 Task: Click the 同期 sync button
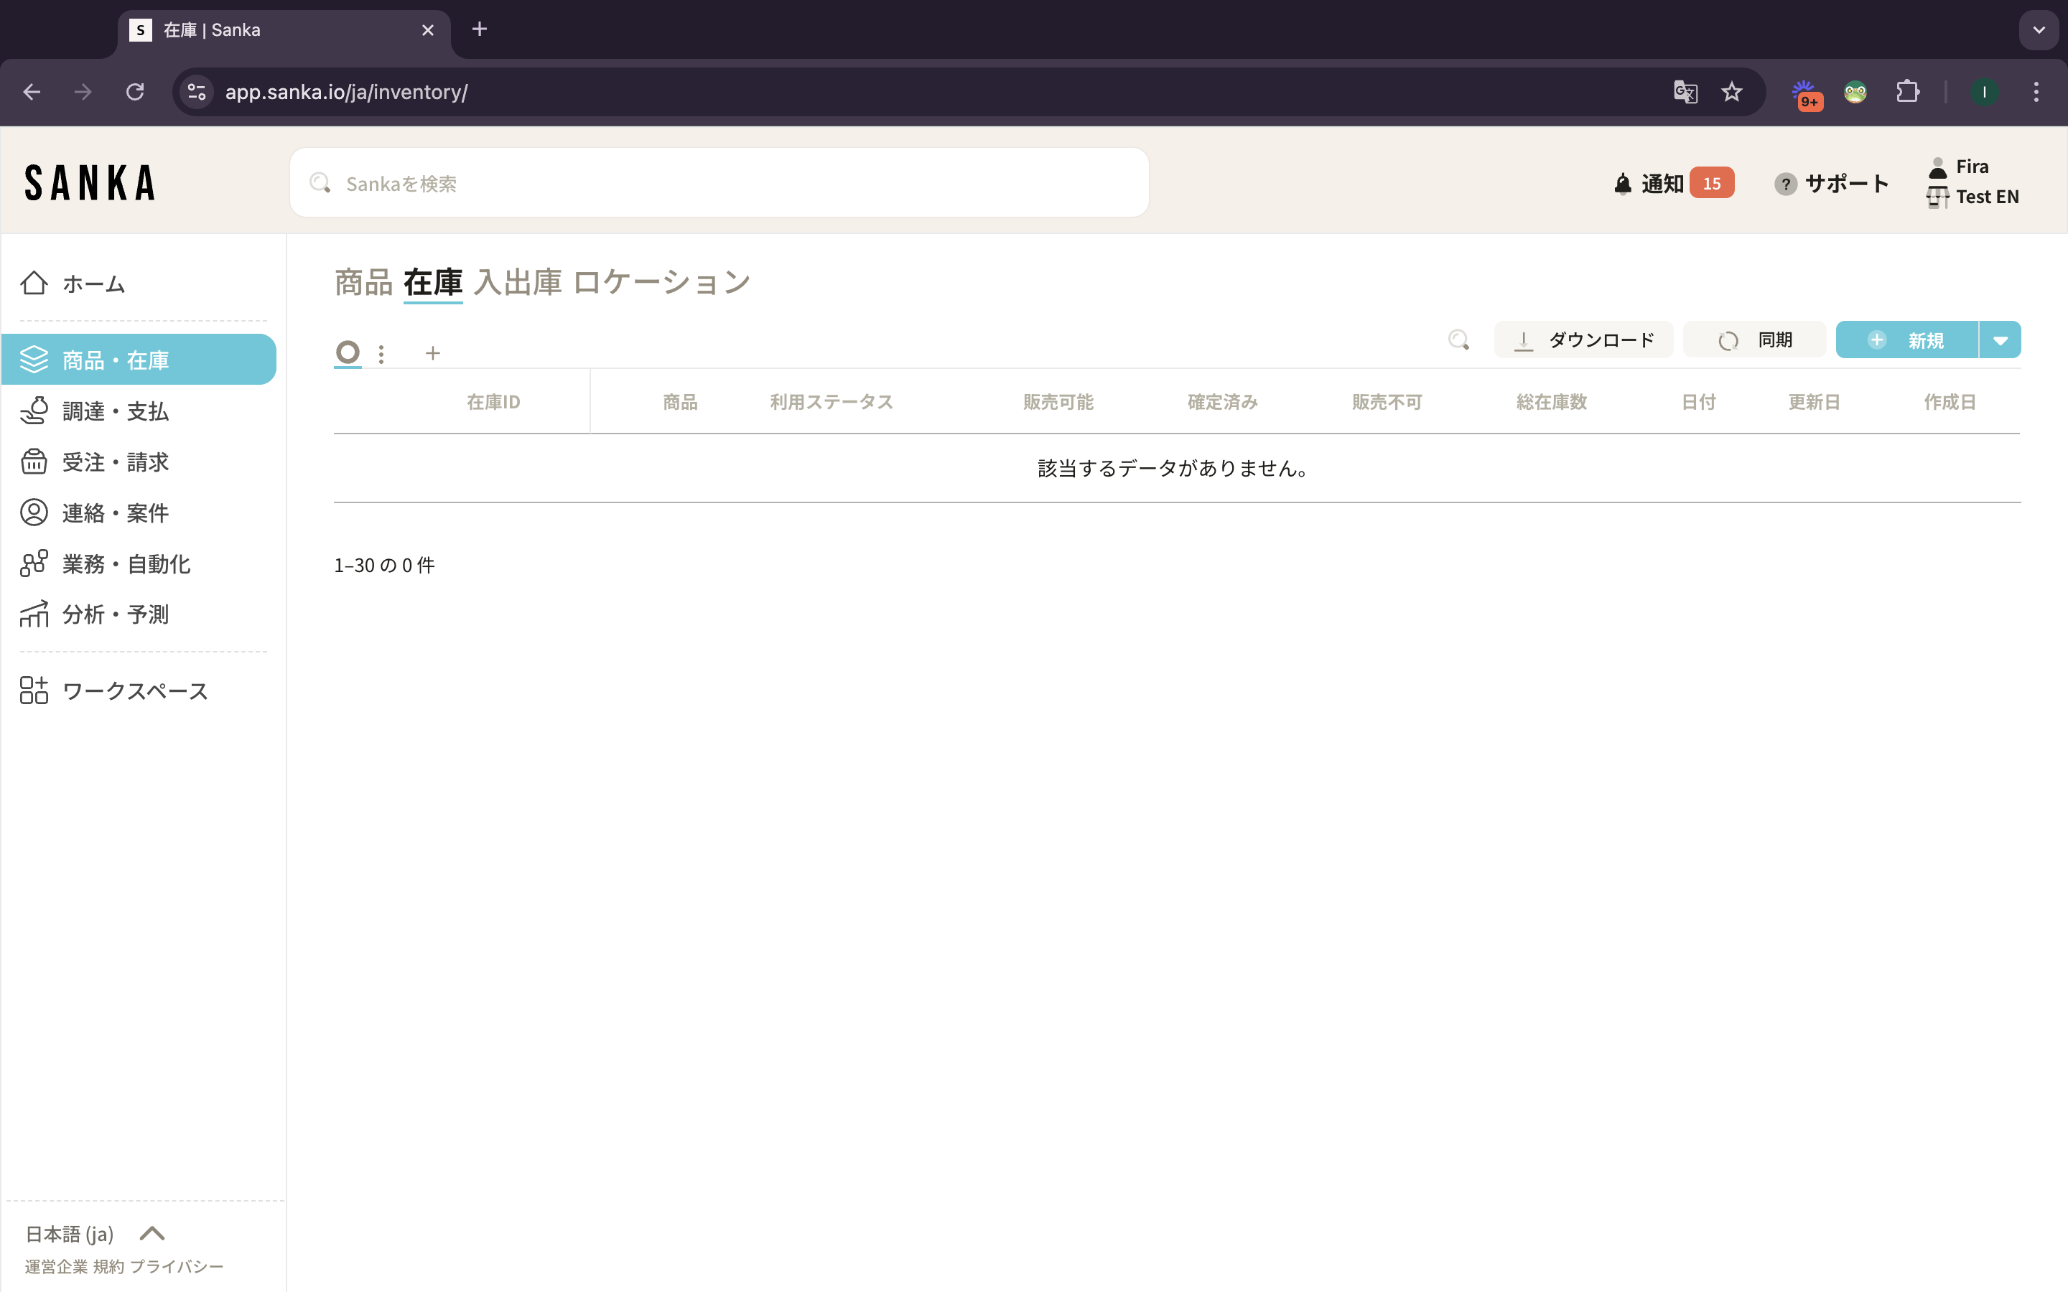pyautogui.click(x=1754, y=340)
